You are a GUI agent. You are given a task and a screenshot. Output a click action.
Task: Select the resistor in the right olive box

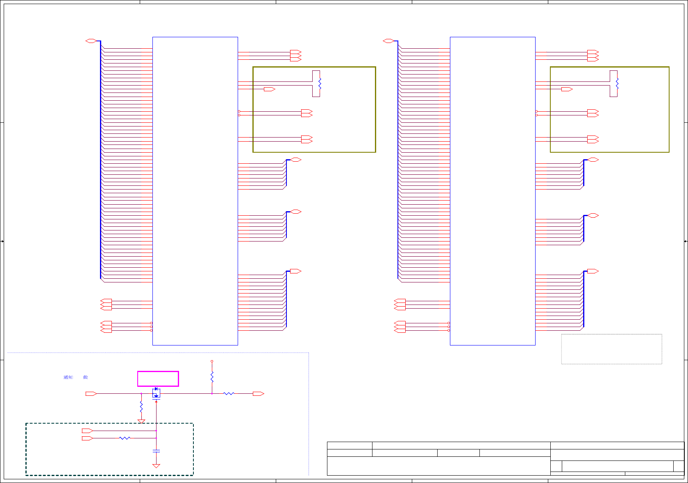click(617, 84)
